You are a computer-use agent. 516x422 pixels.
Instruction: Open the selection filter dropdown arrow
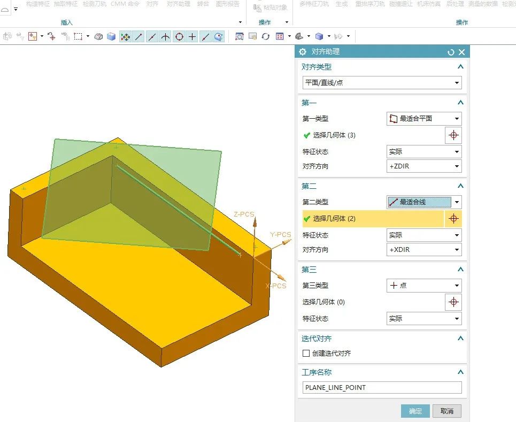[x=42, y=36]
